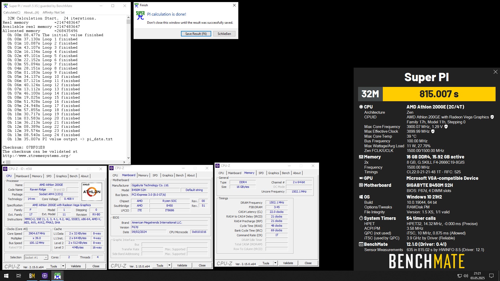Click the 815.007 s result banner
The width and height of the screenshot is (500, 281).
click(439, 94)
